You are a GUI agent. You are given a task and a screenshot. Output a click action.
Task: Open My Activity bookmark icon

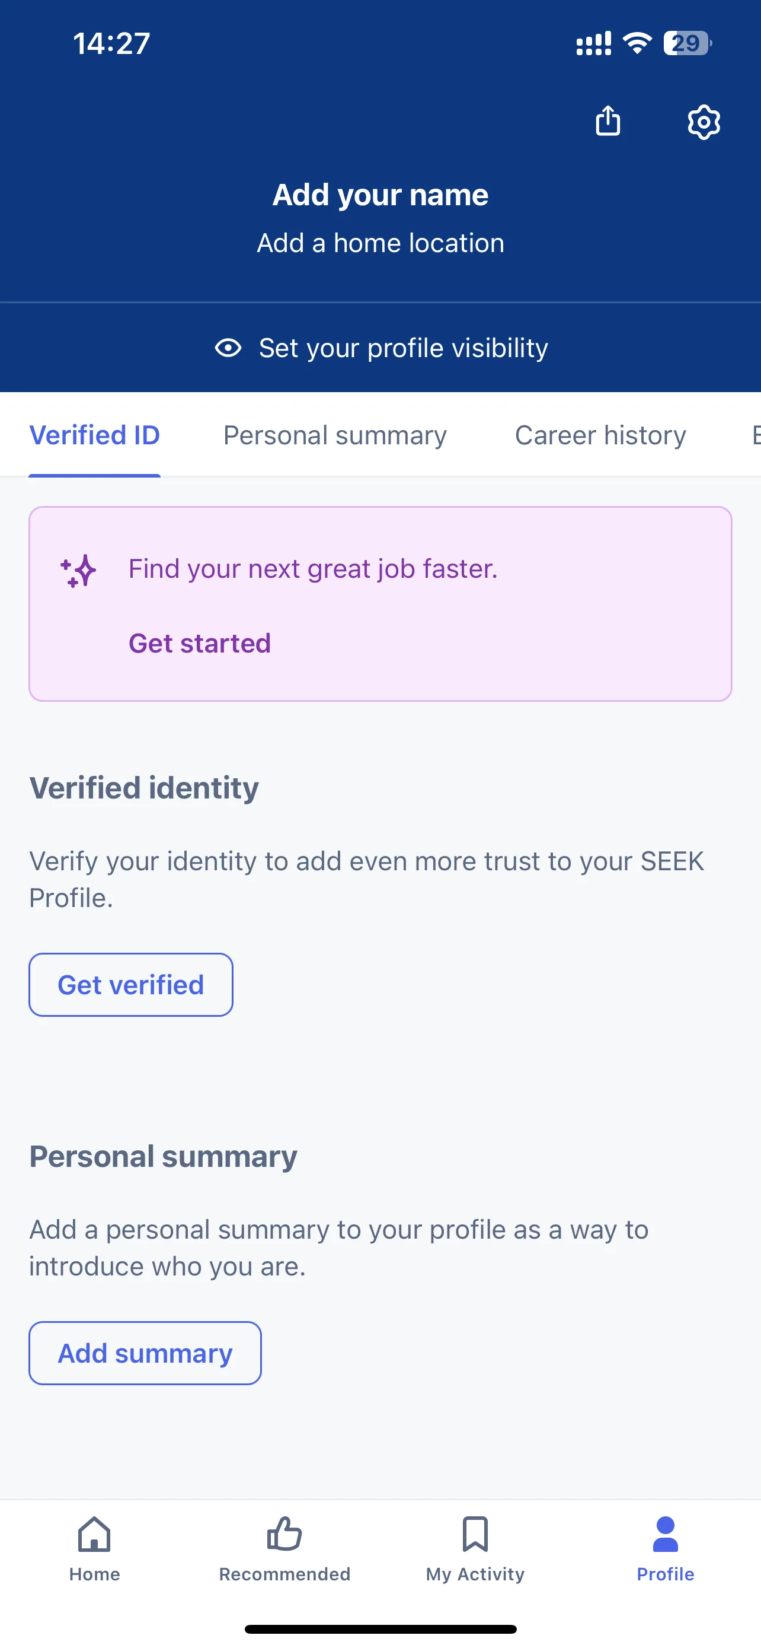pos(475,1534)
